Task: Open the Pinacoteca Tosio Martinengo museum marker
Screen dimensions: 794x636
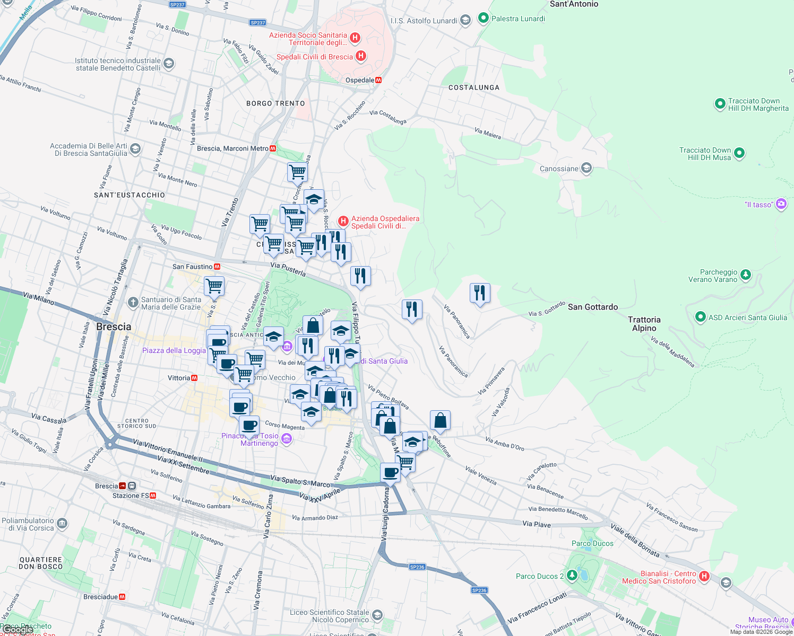Action: click(287, 439)
